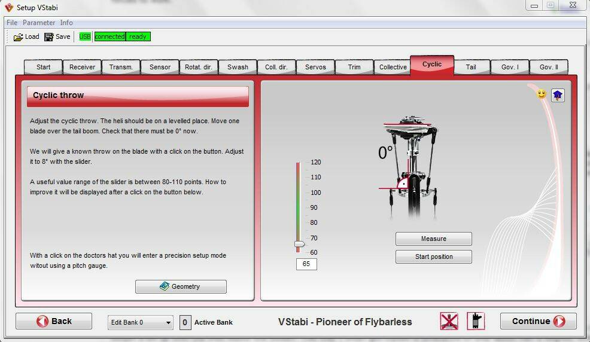
Task: Open the File menu
Action: [12, 23]
